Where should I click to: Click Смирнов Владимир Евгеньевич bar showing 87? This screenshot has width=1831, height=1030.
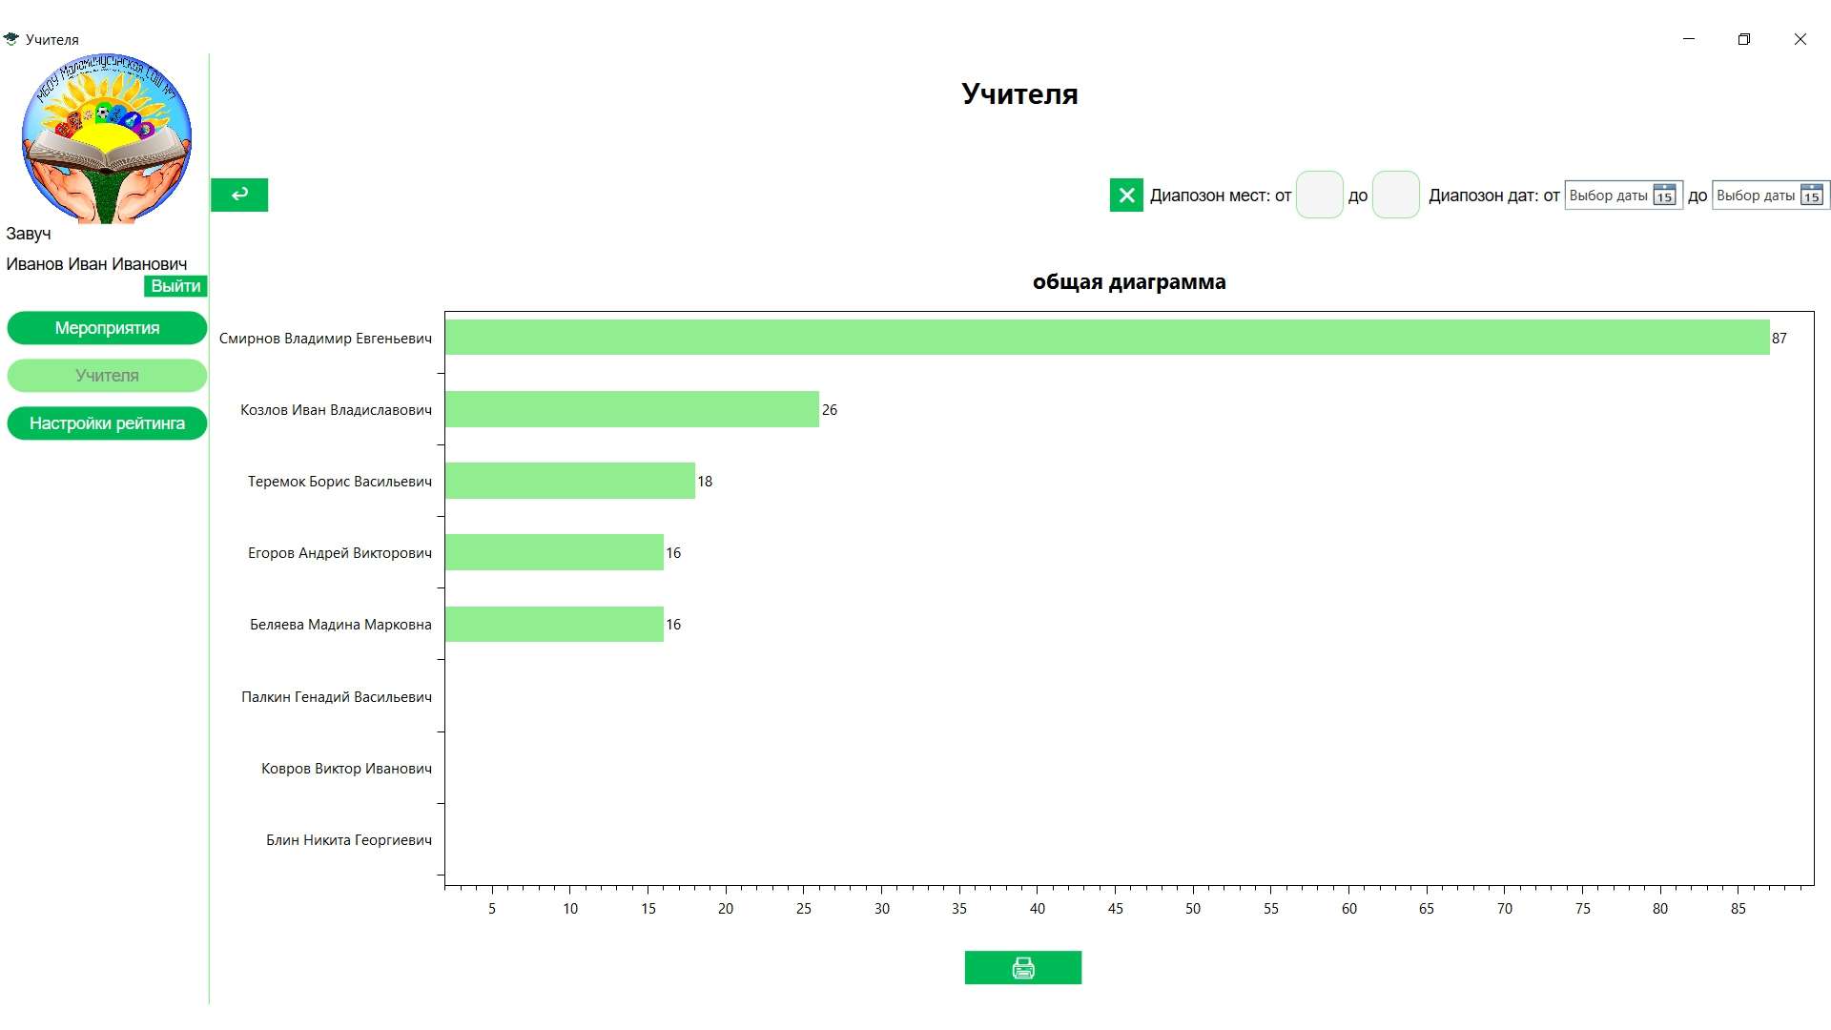point(1106,338)
